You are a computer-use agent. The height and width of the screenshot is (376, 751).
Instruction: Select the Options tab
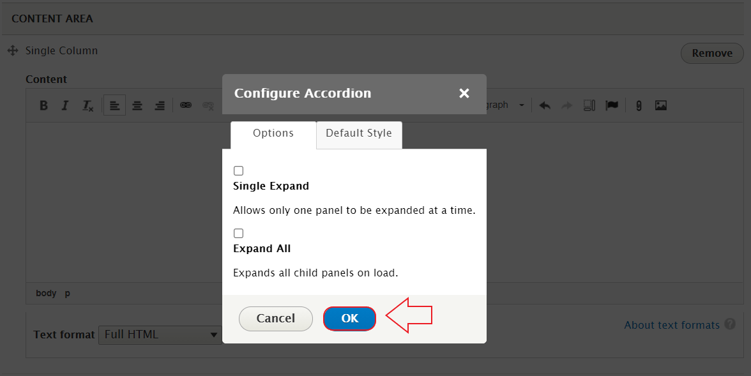click(x=273, y=133)
